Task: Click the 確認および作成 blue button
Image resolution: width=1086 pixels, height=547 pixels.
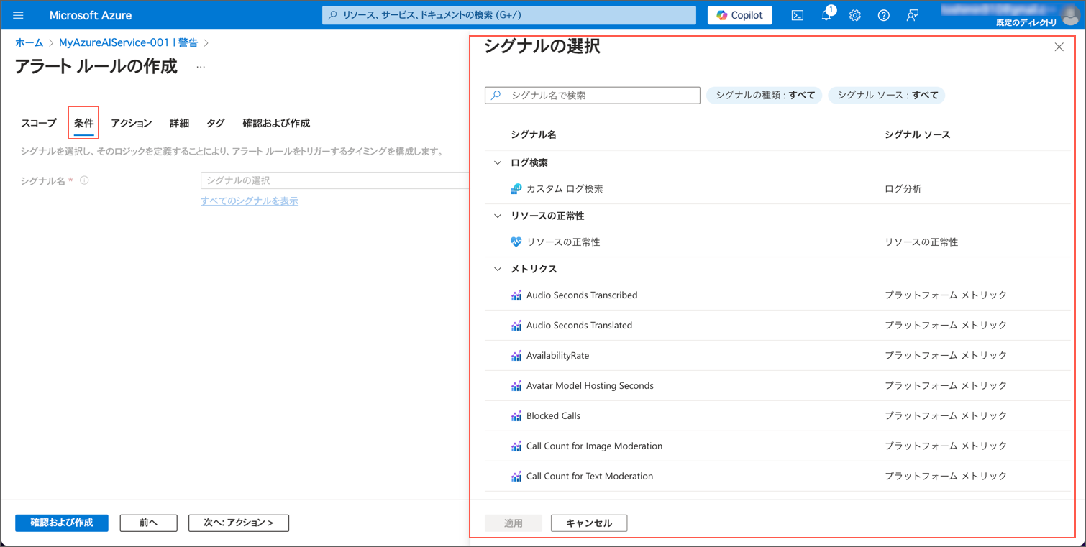Action: (x=62, y=523)
